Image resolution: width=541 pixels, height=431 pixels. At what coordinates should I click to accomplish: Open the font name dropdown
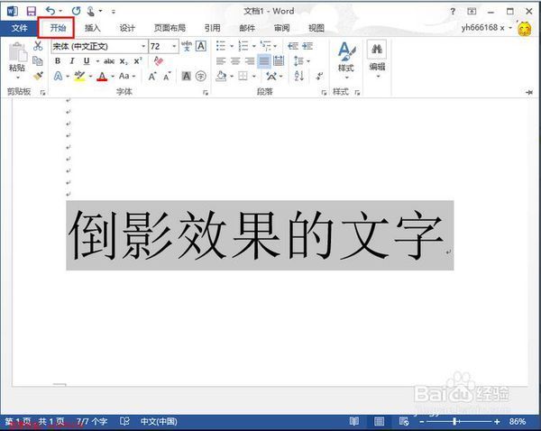tap(143, 46)
